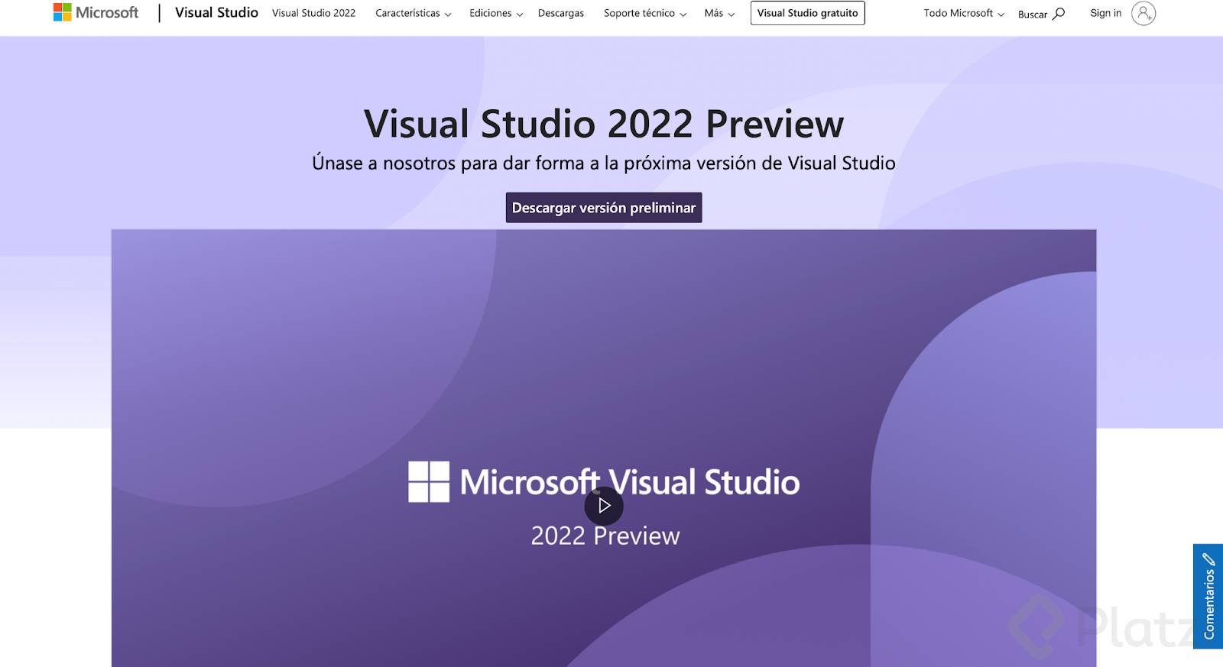The height and width of the screenshot is (667, 1223).
Task: Click the Buscar search magnifier icon
Action: 1059,13
